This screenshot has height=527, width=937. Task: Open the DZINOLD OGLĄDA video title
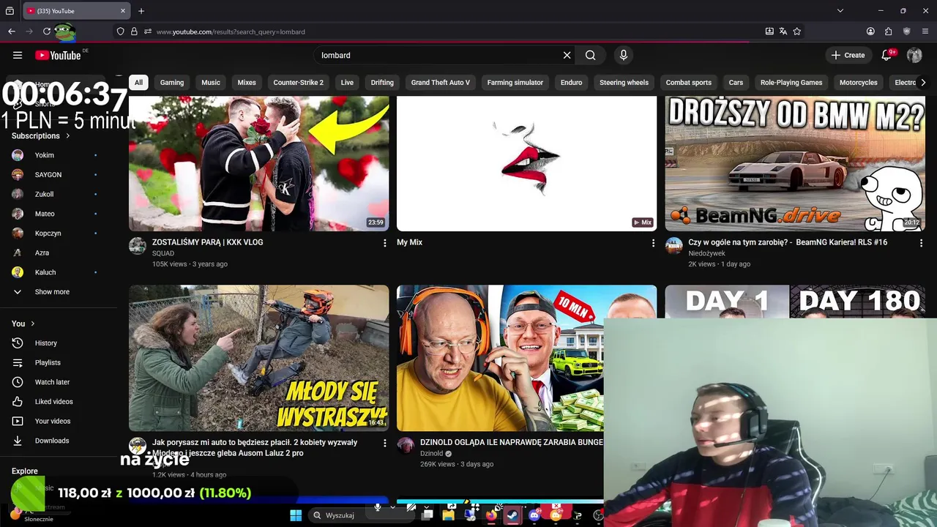click(x=512, y=442)
